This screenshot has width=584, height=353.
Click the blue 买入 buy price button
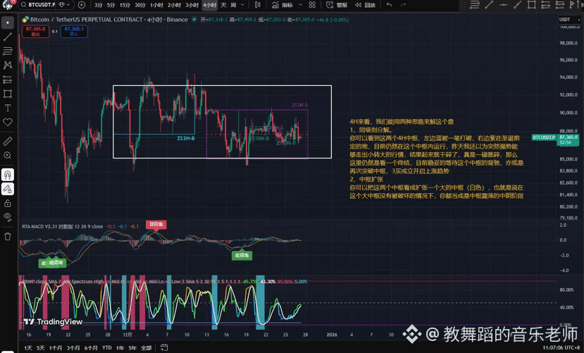pyautogui.click(x=74, y=31)
